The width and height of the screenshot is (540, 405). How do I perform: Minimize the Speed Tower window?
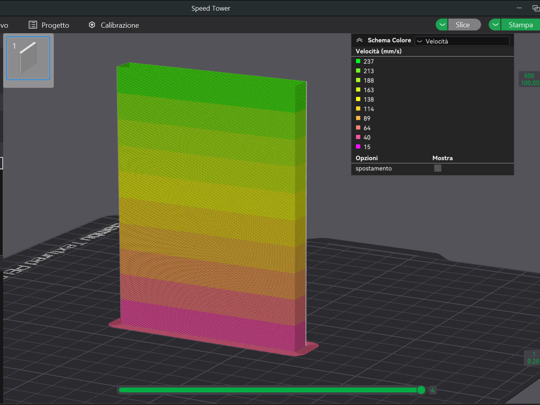click(519, 8)
